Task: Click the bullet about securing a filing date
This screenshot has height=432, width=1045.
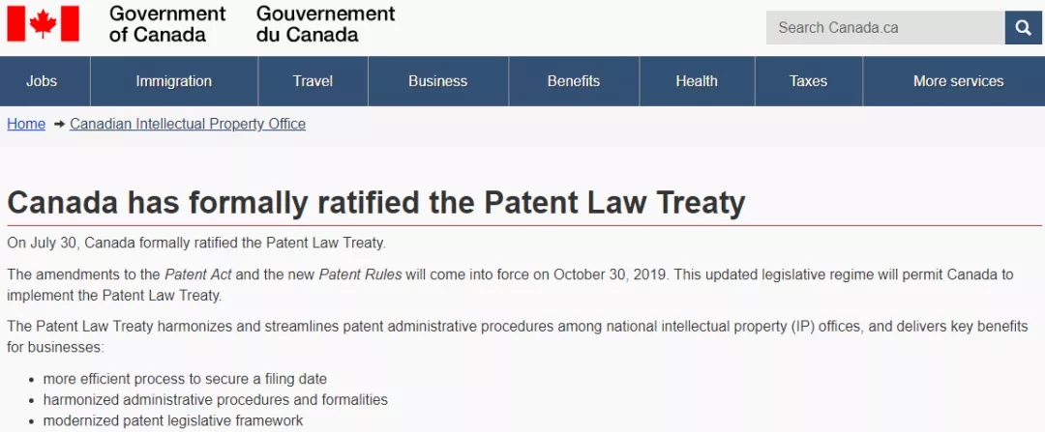Action: pyautogui.click(x=185, y=379)
